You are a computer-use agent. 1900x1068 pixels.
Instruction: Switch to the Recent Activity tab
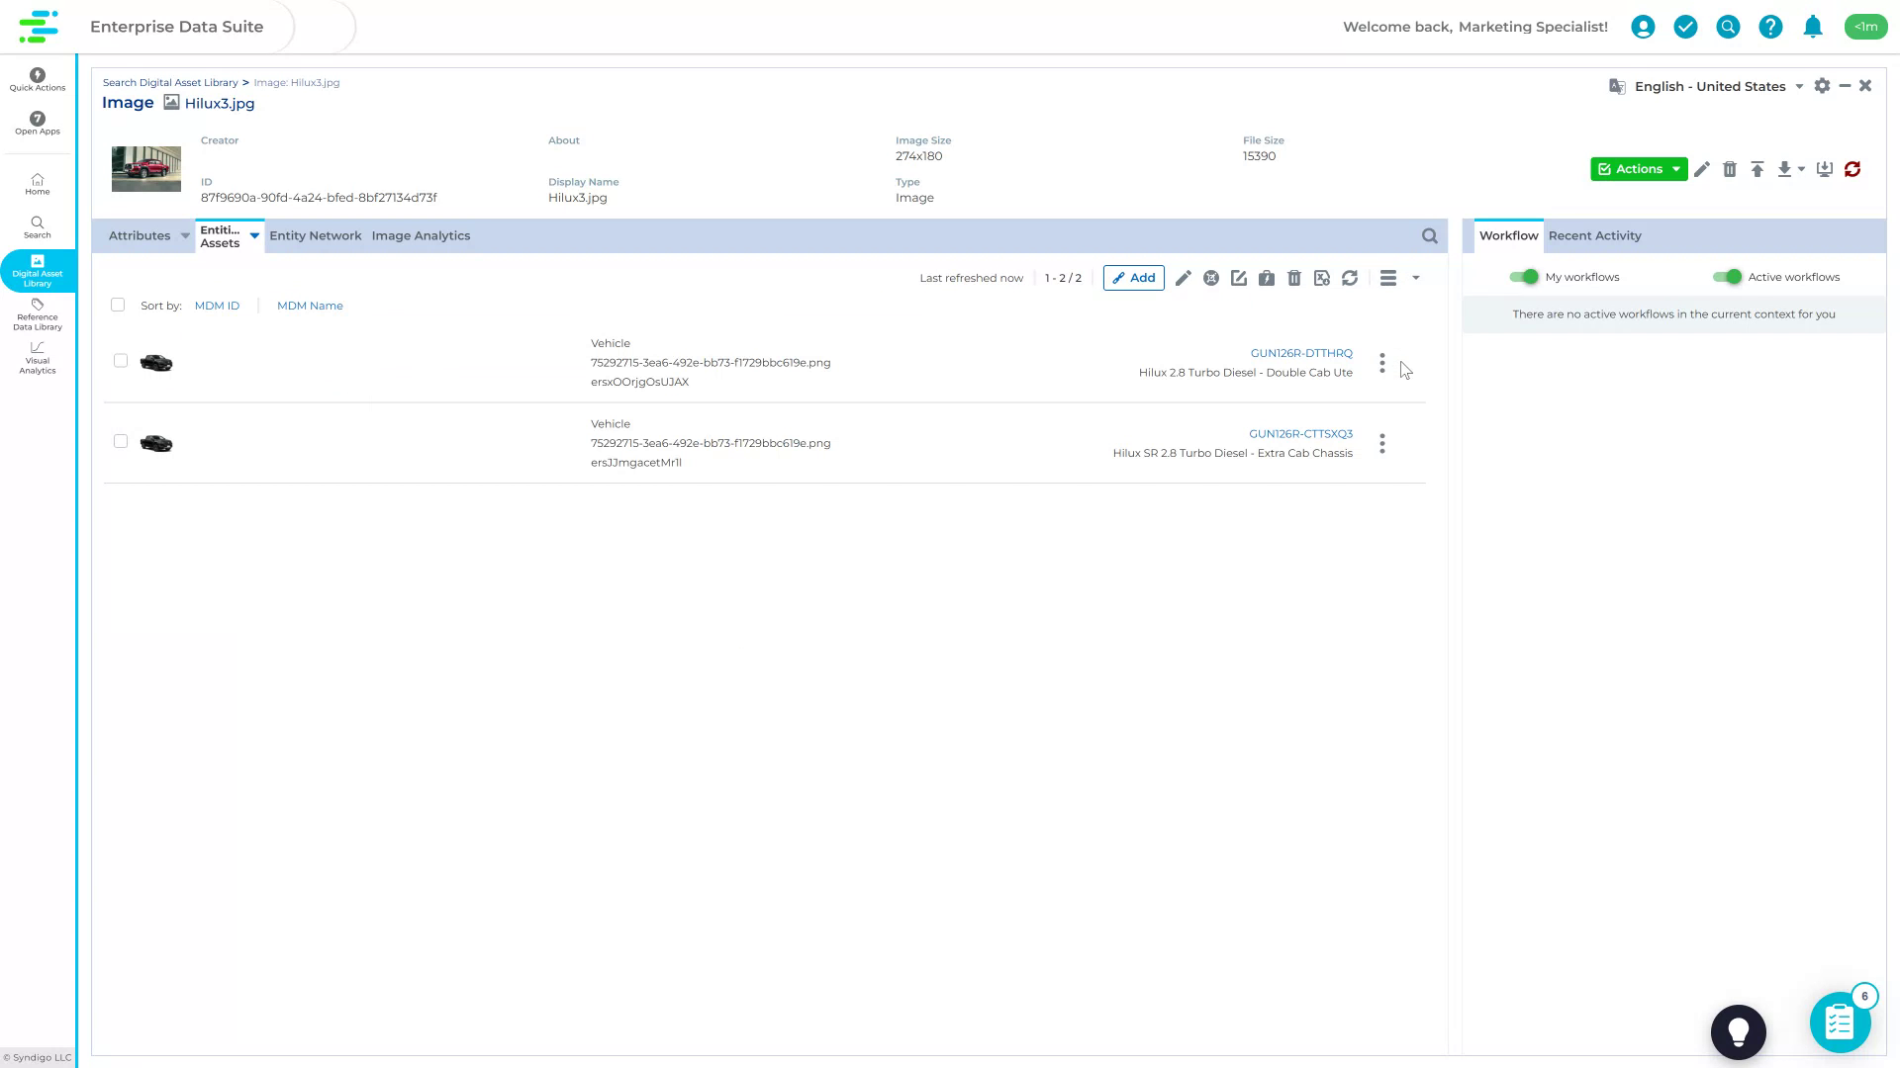pos(1594,235)
